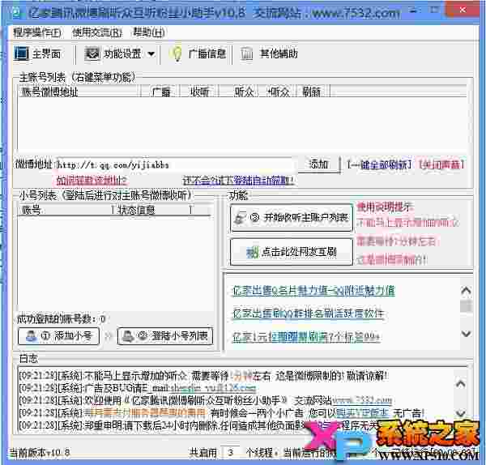This screenshot has width=486, height=465.
Task: Click the 其他辅助 toolbar icon
Action: 247,54
